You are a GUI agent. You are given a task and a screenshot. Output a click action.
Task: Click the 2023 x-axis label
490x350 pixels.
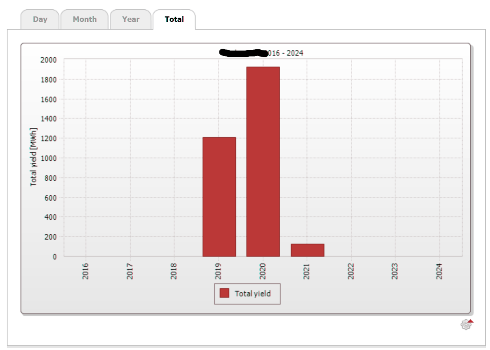[x=395, y=270]
